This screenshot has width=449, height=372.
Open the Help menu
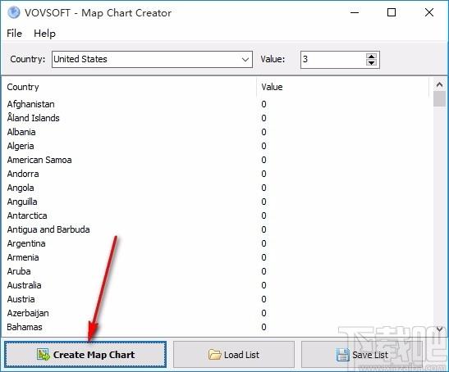(44, 34)
